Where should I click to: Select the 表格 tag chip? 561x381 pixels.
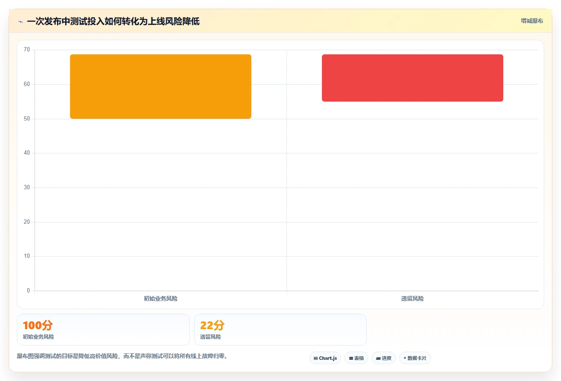pos(356,358)
